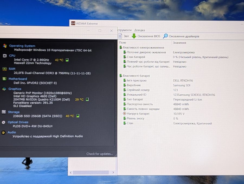The height and width of the screenshot is (184, 244).
Task: Click the Значення column header
Action: [179, 43]
